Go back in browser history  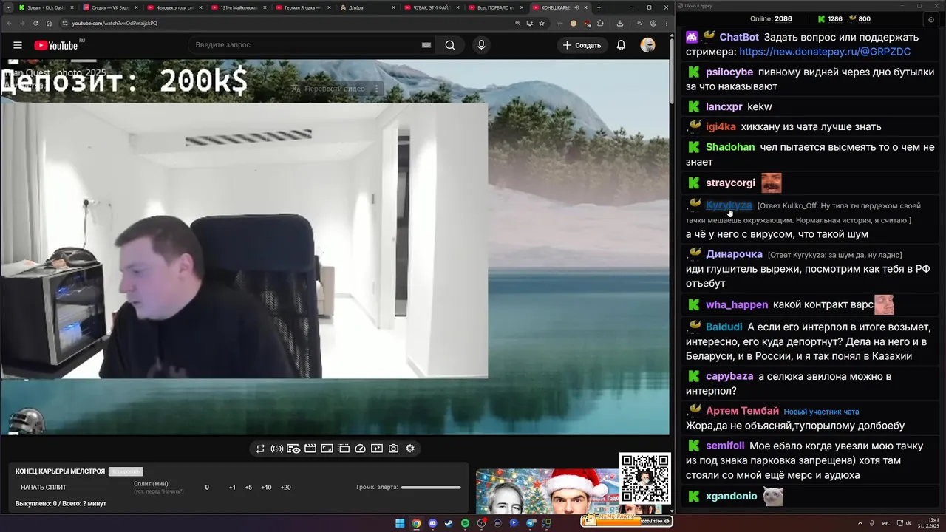tap(9, 23)
